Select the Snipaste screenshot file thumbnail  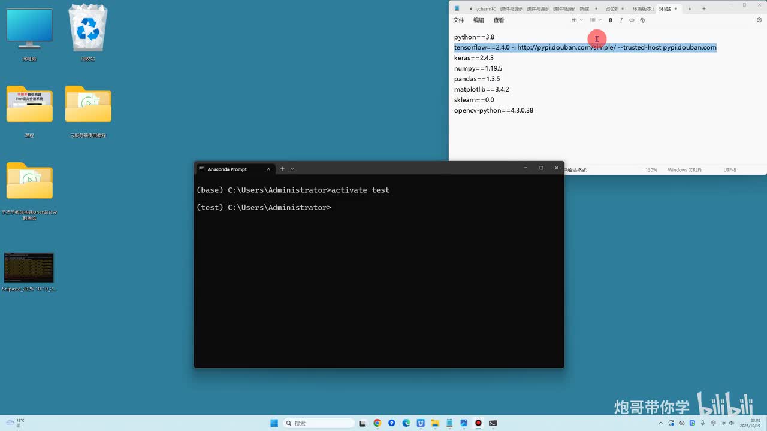click(29, 272)
